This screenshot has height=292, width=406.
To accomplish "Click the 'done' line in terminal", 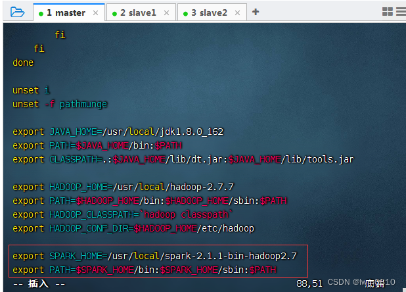I will click(x=23, y=62).
